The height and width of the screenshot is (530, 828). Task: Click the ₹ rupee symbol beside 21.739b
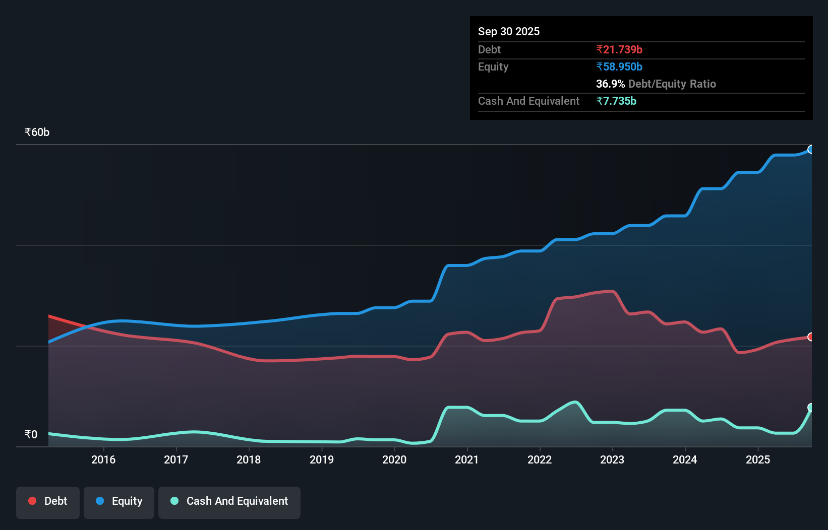[x=599, y=49]
